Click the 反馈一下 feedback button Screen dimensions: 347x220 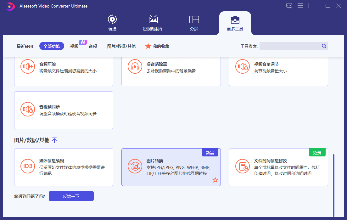(x=71, y=196)
